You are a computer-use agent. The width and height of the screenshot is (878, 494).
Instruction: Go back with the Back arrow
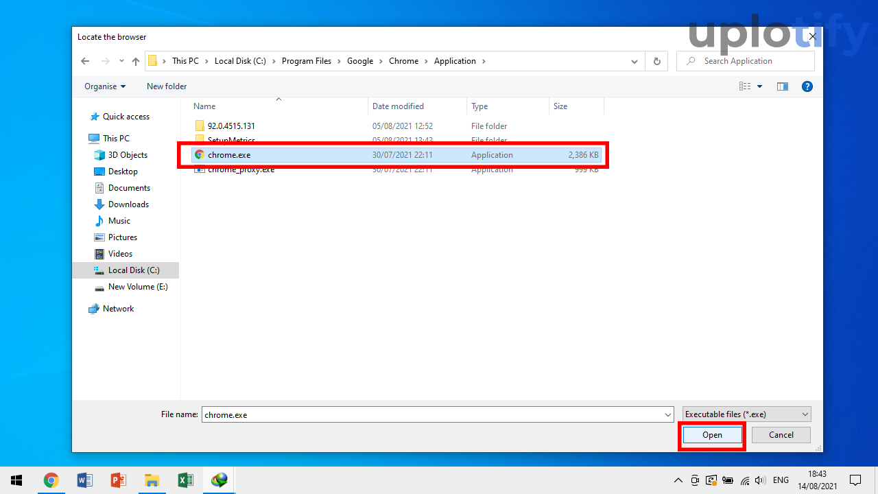pos(85,61)
